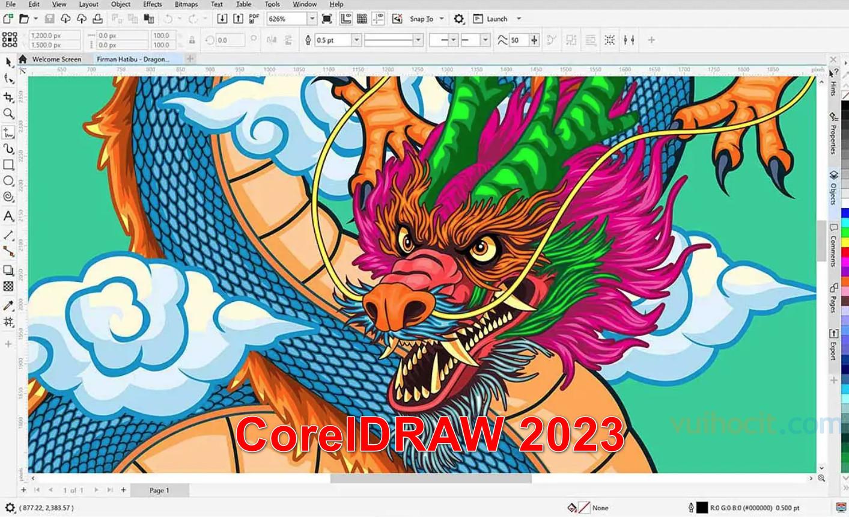
Task: Open the Export docker tab
Action: tap(834, 344)
